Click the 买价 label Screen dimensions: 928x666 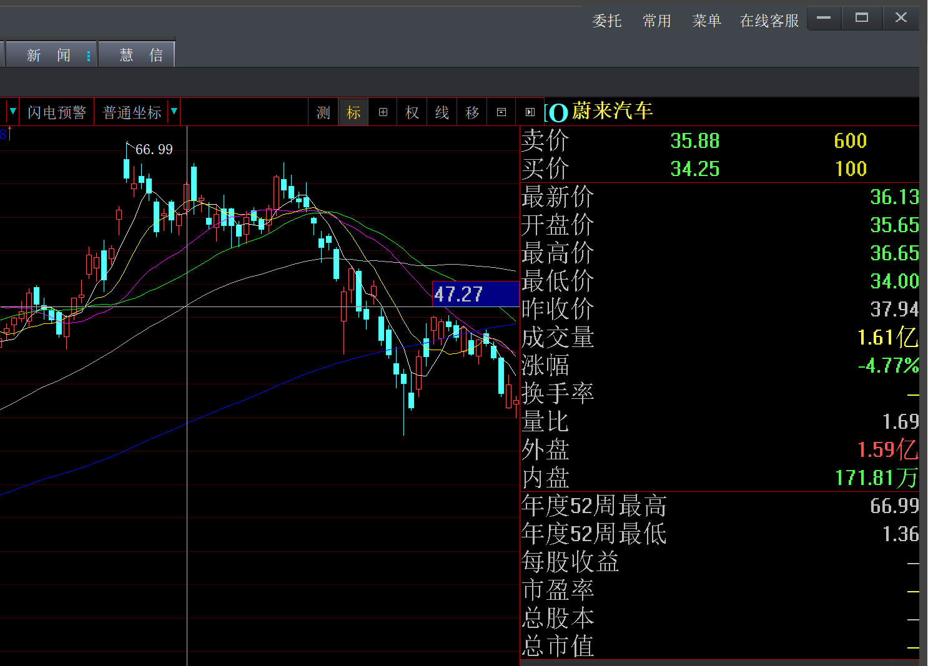point(545,169)
